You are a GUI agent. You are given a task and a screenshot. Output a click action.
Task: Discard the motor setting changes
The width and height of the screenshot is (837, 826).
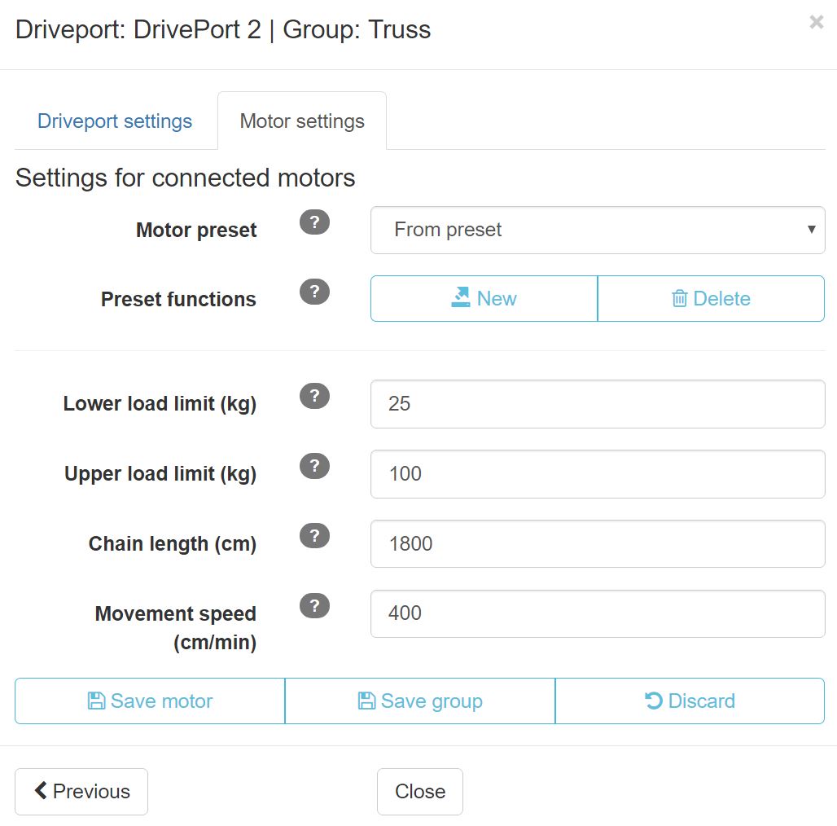690,701
